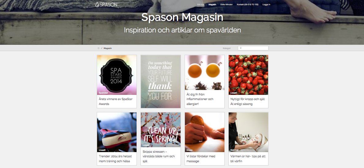Click the home breadcrumb icon
This screenshot has height=168, width=364.
(99, 48)
